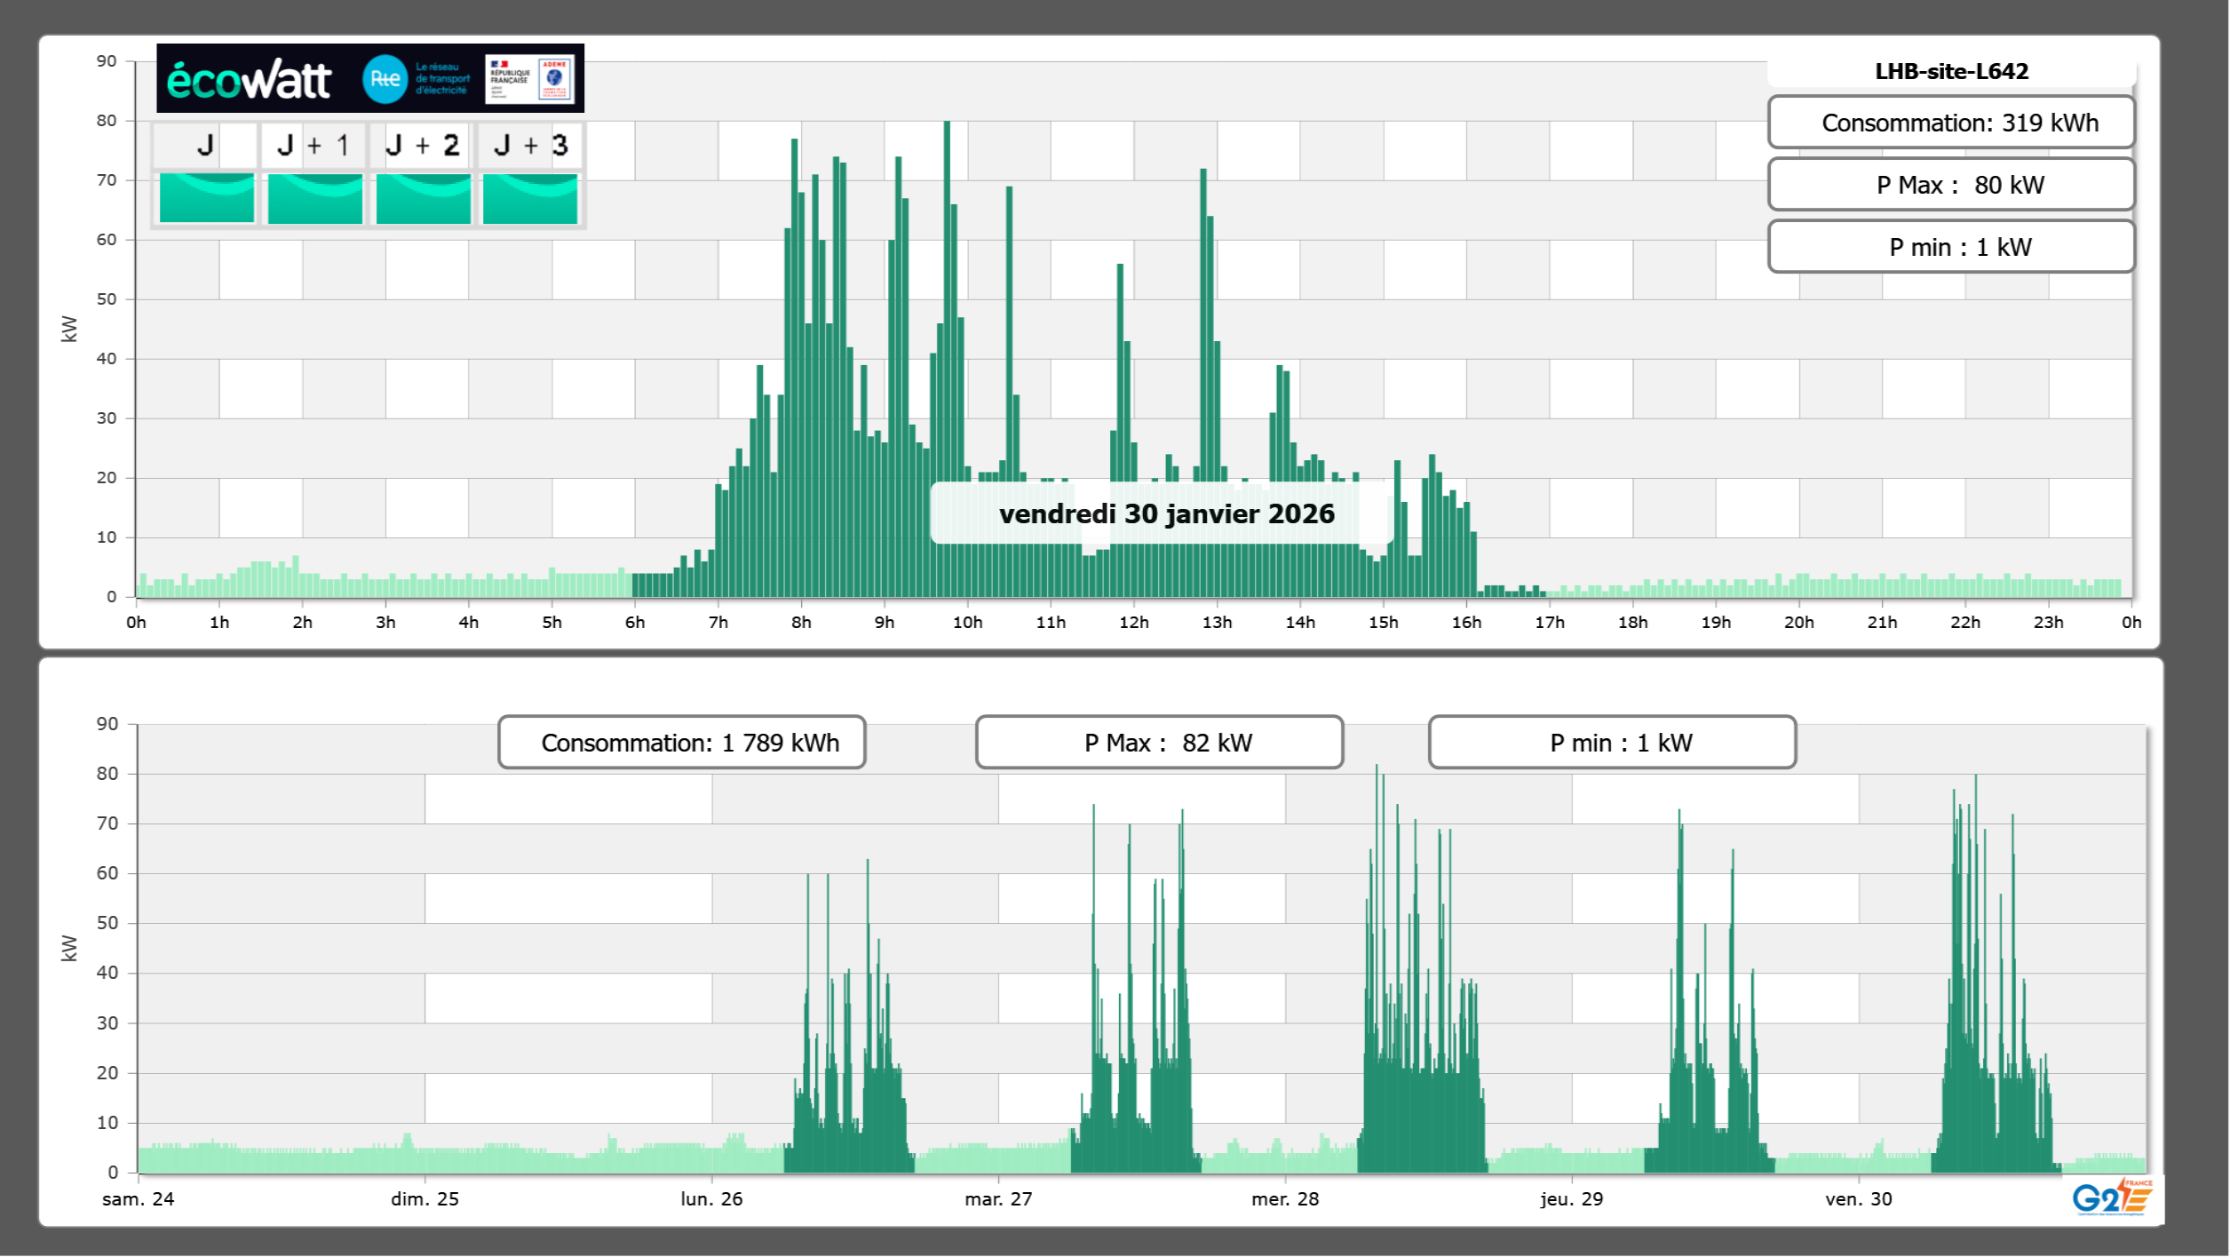Select the J + 2 forecast tab
The height and width of the screenshot is (1257, 2230).
point(423,145)
